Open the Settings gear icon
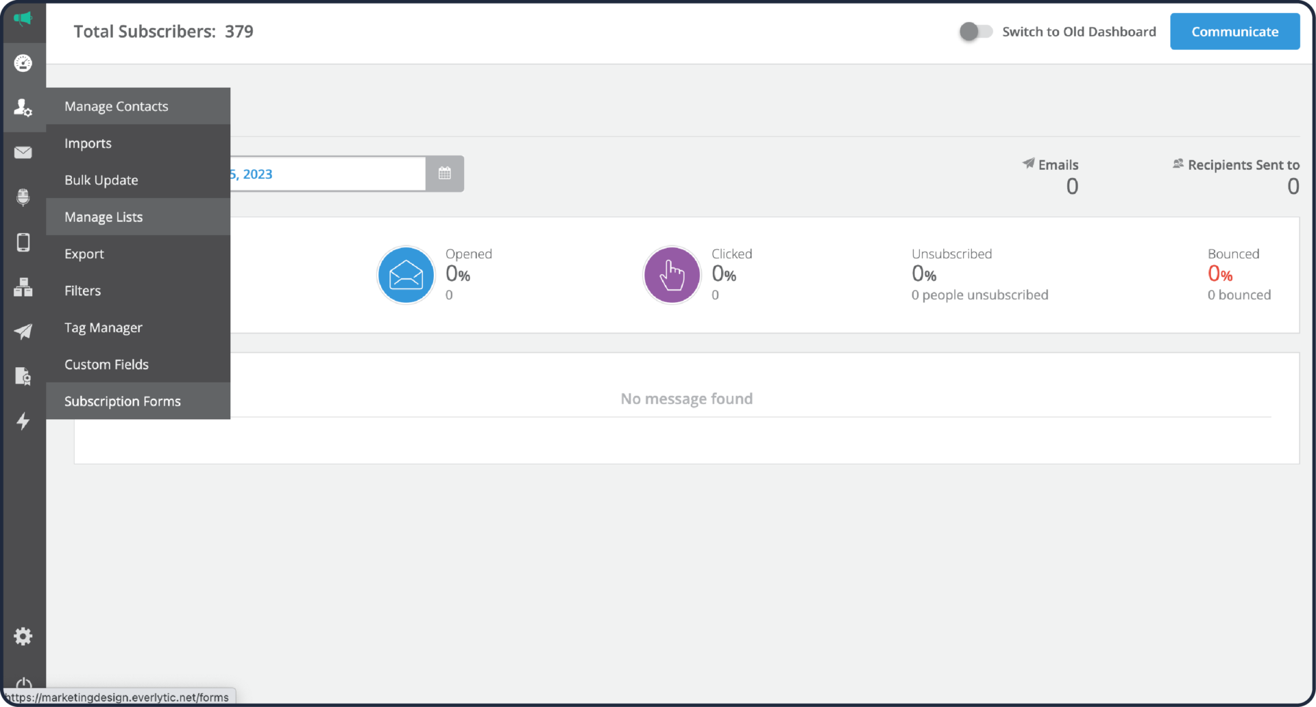 (23, 636)
